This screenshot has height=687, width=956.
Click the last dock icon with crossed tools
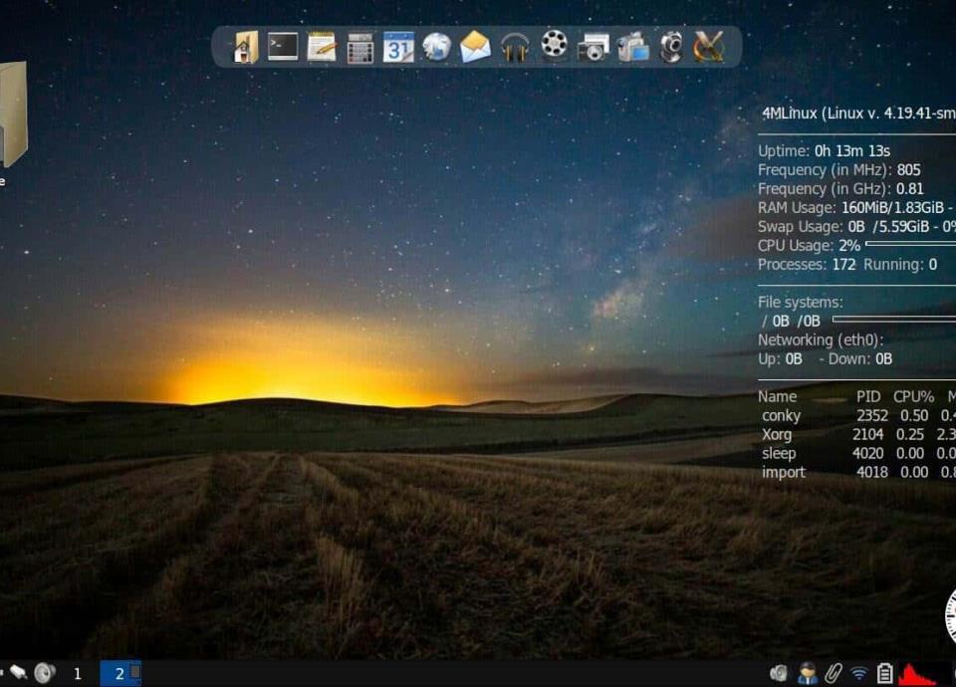[709, 47]
